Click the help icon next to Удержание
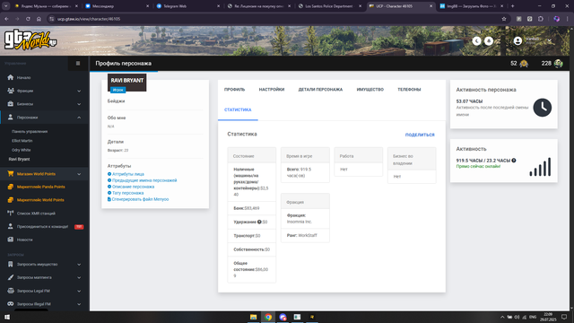The image size is (574, 323). tap(259, 222)
